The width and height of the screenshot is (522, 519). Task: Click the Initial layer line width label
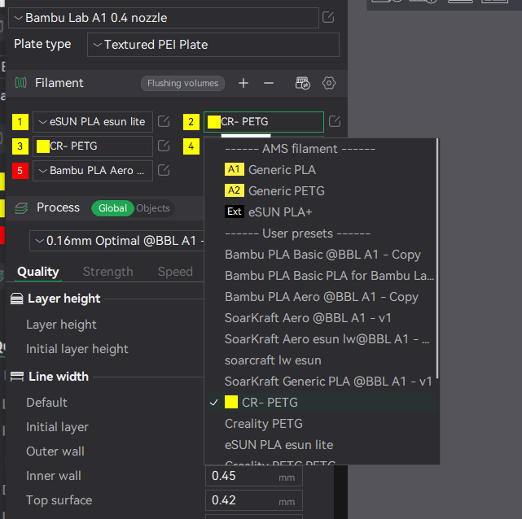coord(57,427)
